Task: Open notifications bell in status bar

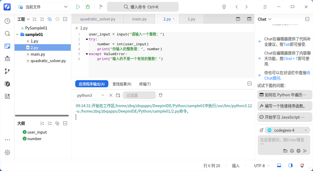Action: (x=302, y=166)
